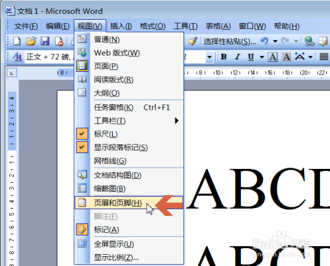Image resolution: width=330 pixels, height=266 pixels.
Task: Select Web 版式(W) view
Action: [x=129, y=53]
